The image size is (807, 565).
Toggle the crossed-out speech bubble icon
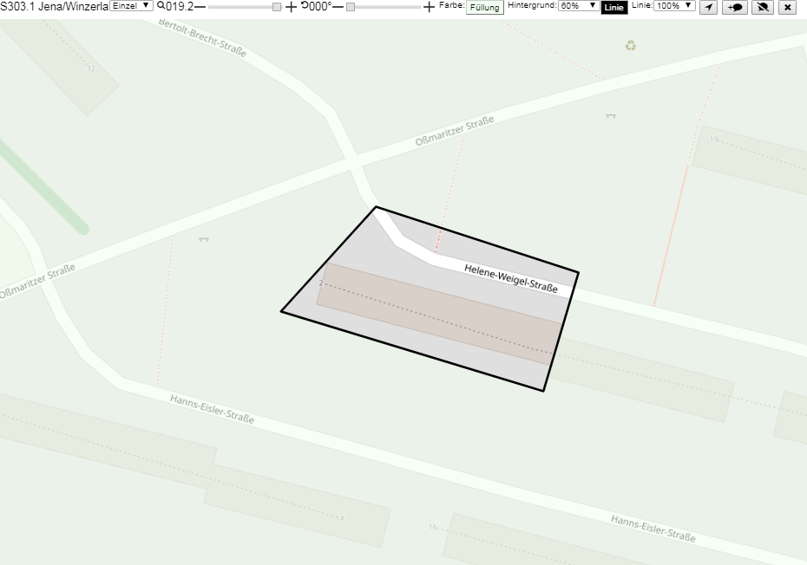tap(763, 7)
